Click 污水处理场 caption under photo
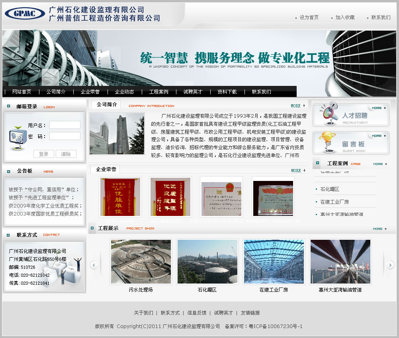The image size is (399, 338). click(x=141, y=290)
